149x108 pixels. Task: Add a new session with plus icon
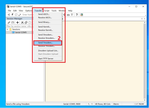click(17, 23)
